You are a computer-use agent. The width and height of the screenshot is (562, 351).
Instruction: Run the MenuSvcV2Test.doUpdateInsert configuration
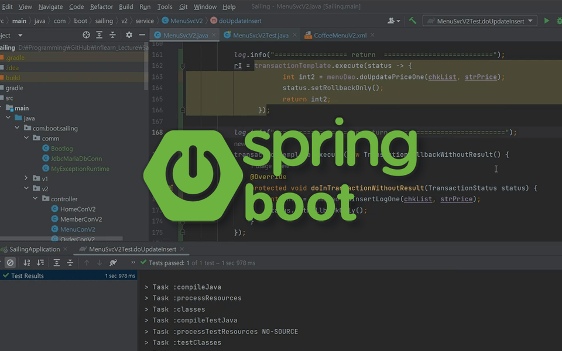[547, 21]
